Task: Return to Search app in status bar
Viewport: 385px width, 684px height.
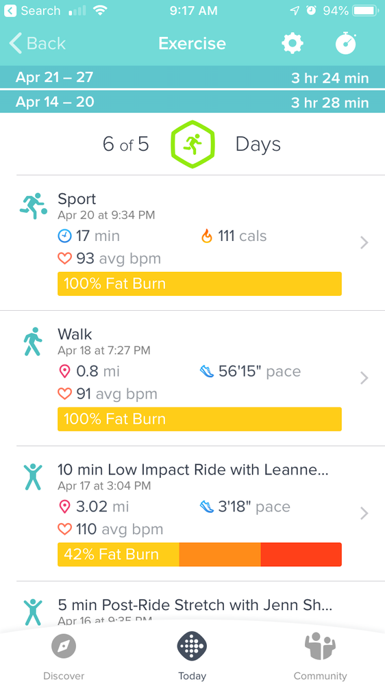Action: point(33,10)
